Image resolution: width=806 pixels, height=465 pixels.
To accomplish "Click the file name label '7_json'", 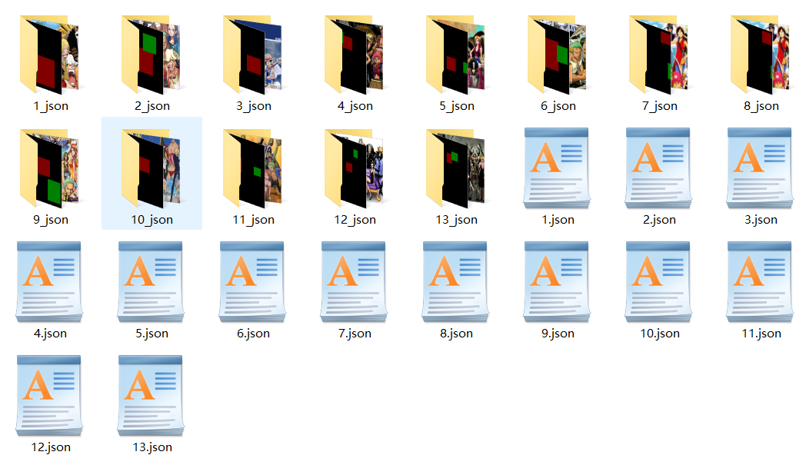I will [x=660, y=106].
